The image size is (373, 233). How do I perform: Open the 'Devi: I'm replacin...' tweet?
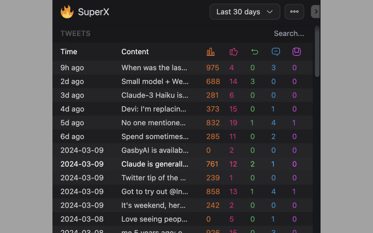(x=154, y=109)
